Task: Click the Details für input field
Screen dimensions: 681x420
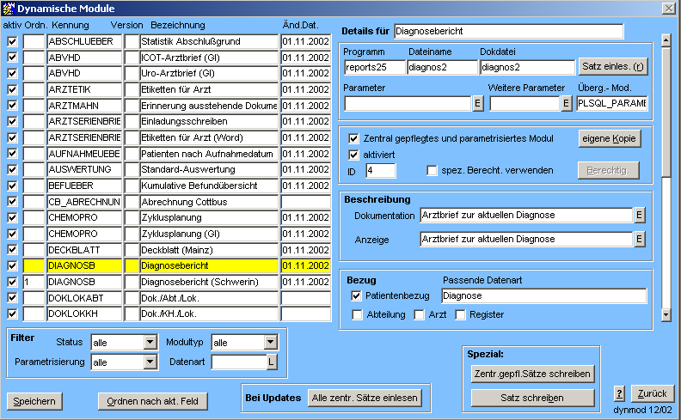Action: click(x=508, y=32)
